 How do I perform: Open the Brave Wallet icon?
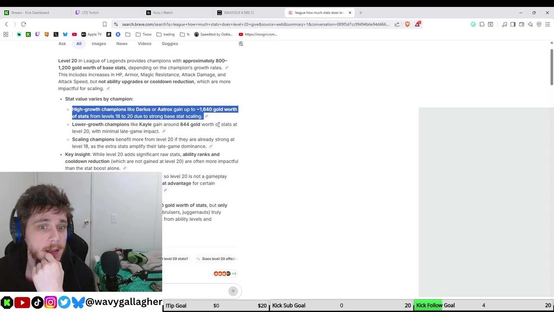pos(522,24)
